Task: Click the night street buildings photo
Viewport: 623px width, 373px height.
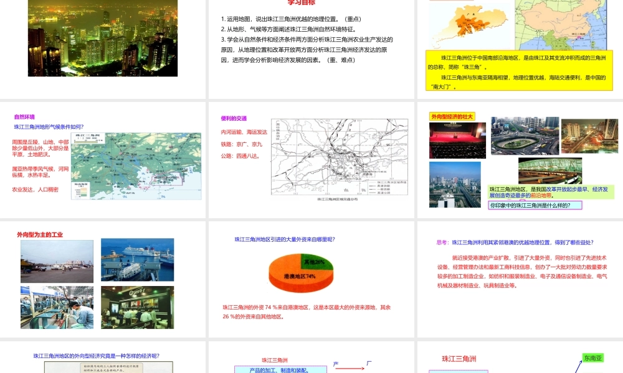Action: pos(589,136)
